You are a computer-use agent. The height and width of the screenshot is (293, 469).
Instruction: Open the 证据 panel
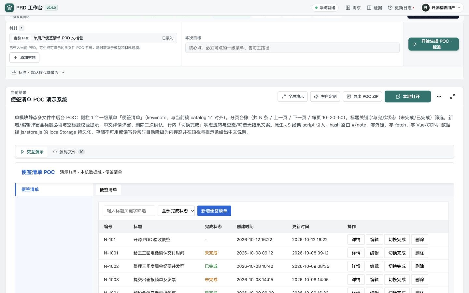click(x=375, y=8)
